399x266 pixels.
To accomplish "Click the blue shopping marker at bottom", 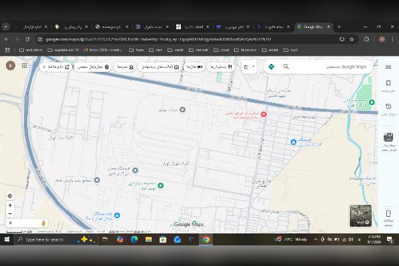I will pos(117,215).
